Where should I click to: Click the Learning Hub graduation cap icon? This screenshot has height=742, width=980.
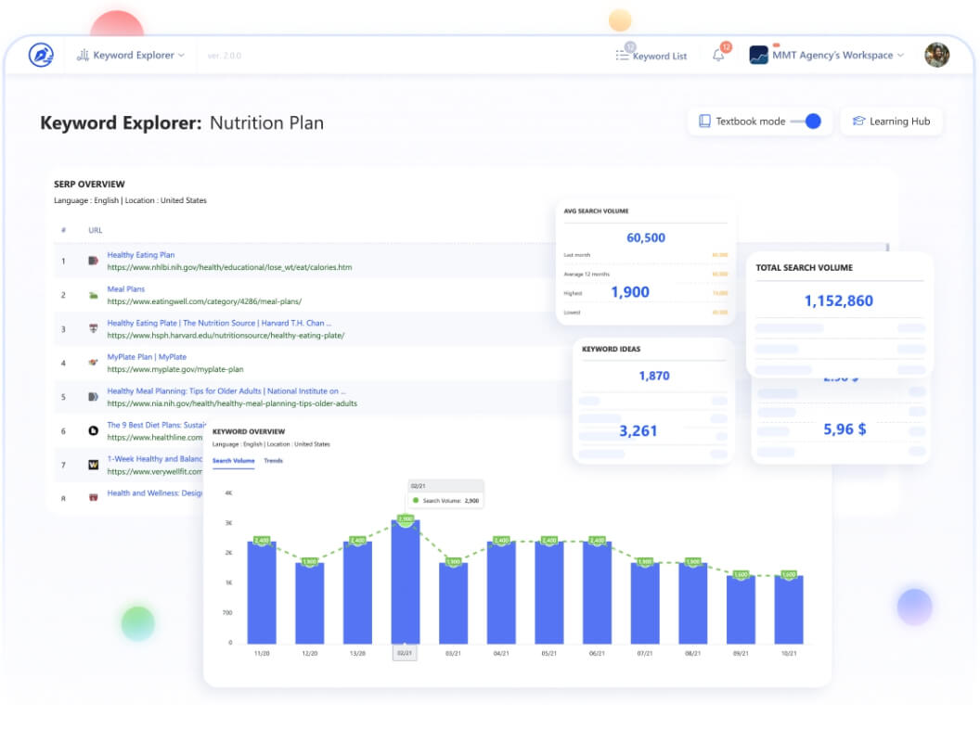tap(858, 122)
